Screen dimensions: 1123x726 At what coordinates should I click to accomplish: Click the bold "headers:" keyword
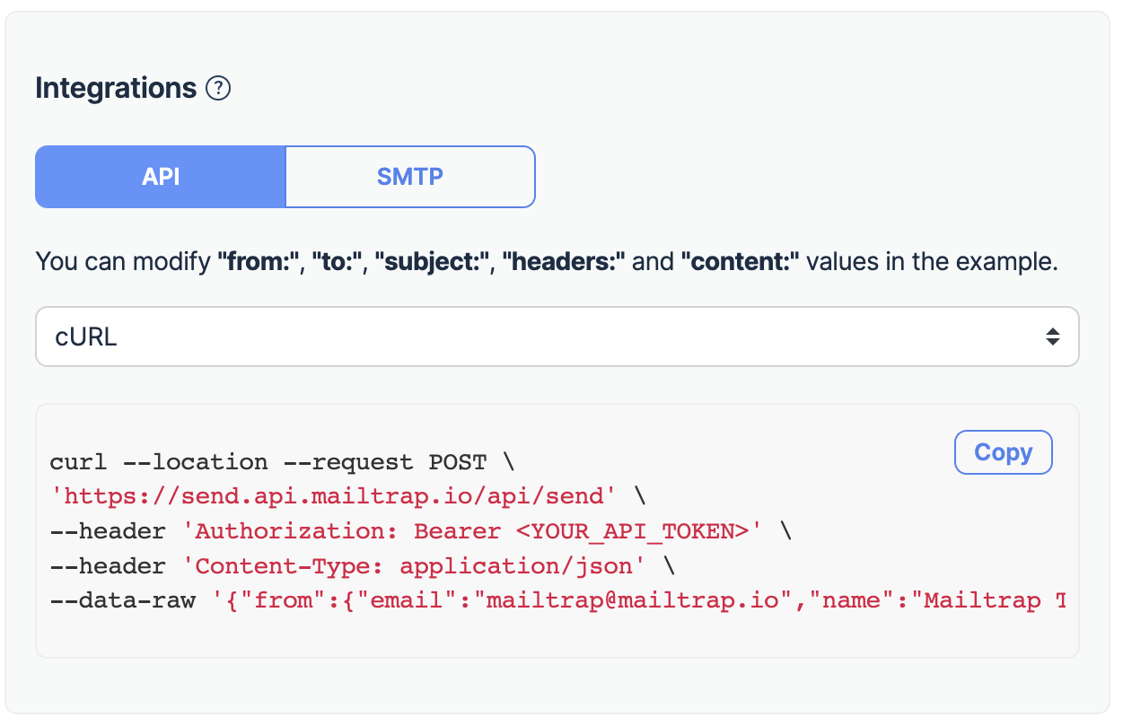pos(565,263)
